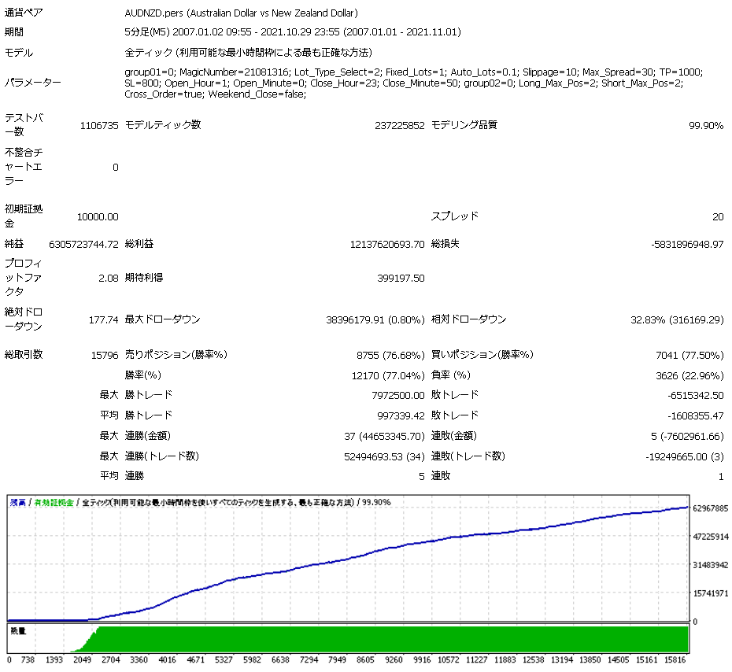
Task: Click the blue balance legend label
Action: [18, 503]
